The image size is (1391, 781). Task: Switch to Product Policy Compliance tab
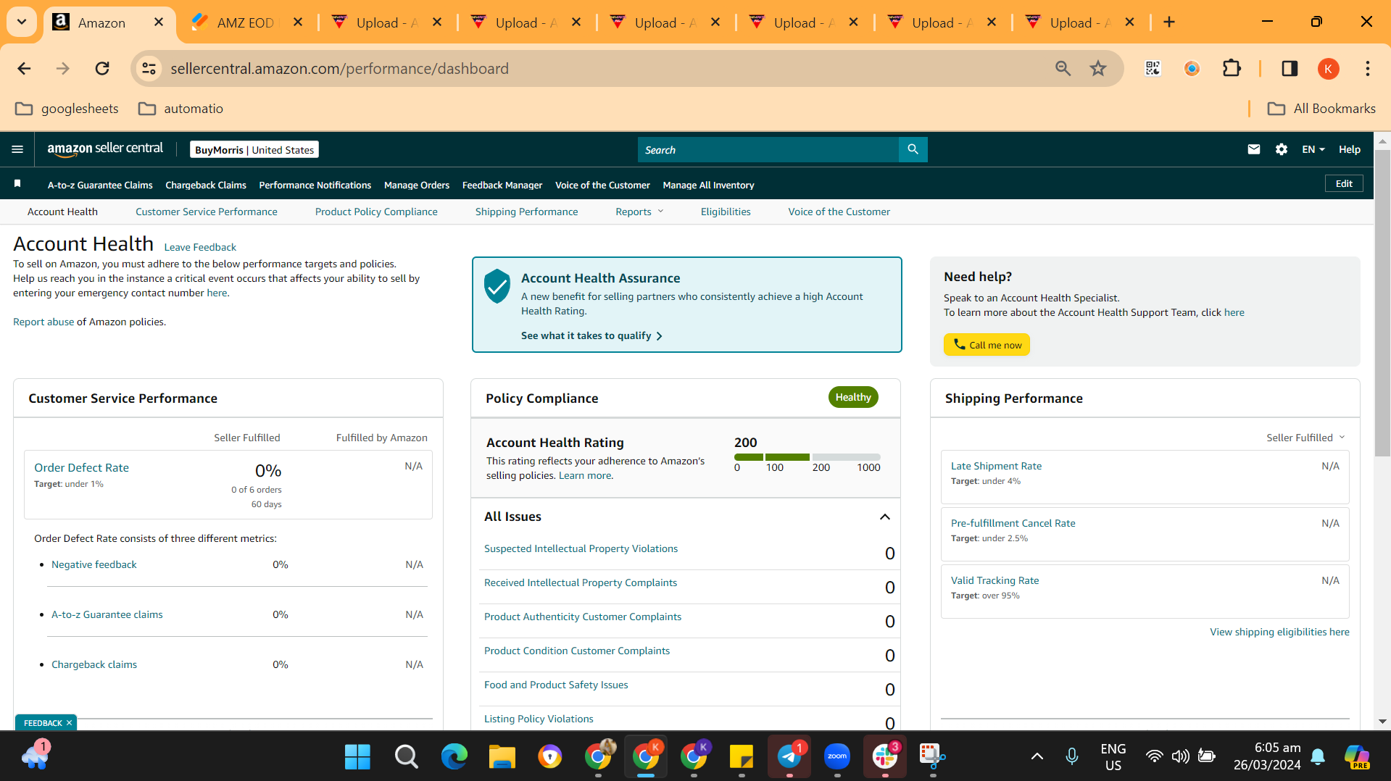pos(376,212)
